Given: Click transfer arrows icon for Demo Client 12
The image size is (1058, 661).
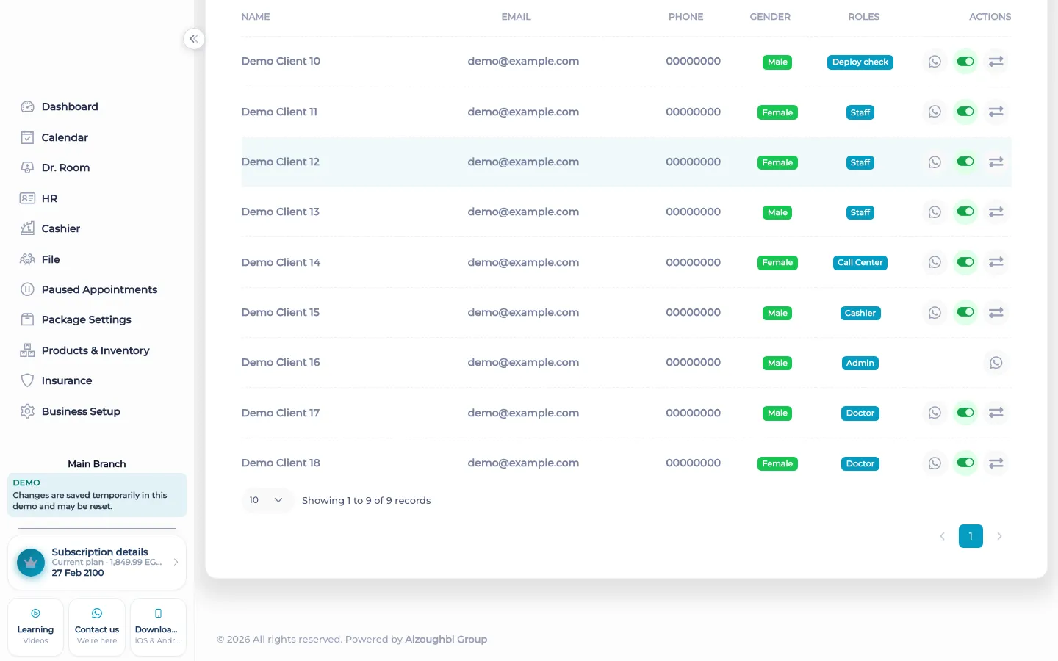Looking at the screenshot, I should click(x=996, y=162).
